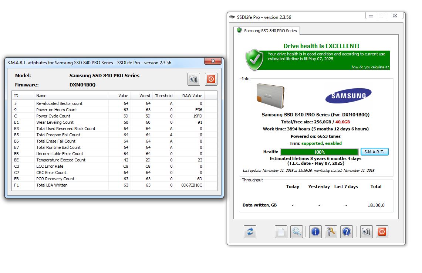Open the 'how do you calculate it?' link

(x=370, y=67)
